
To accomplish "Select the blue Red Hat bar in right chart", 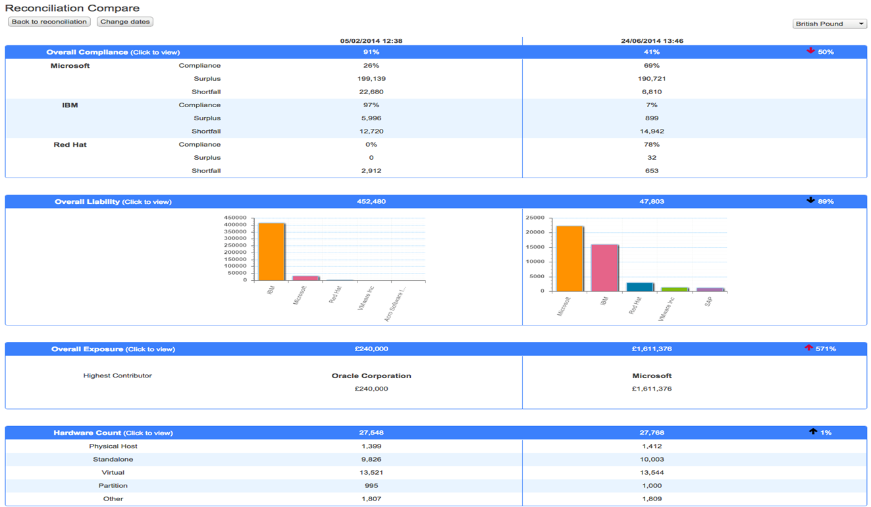I will pyautogui.click(x=639, y=287).
